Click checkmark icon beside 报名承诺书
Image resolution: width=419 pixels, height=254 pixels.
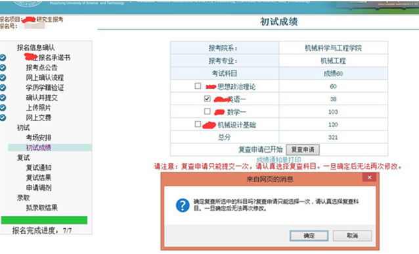click(x=3, y=57)
